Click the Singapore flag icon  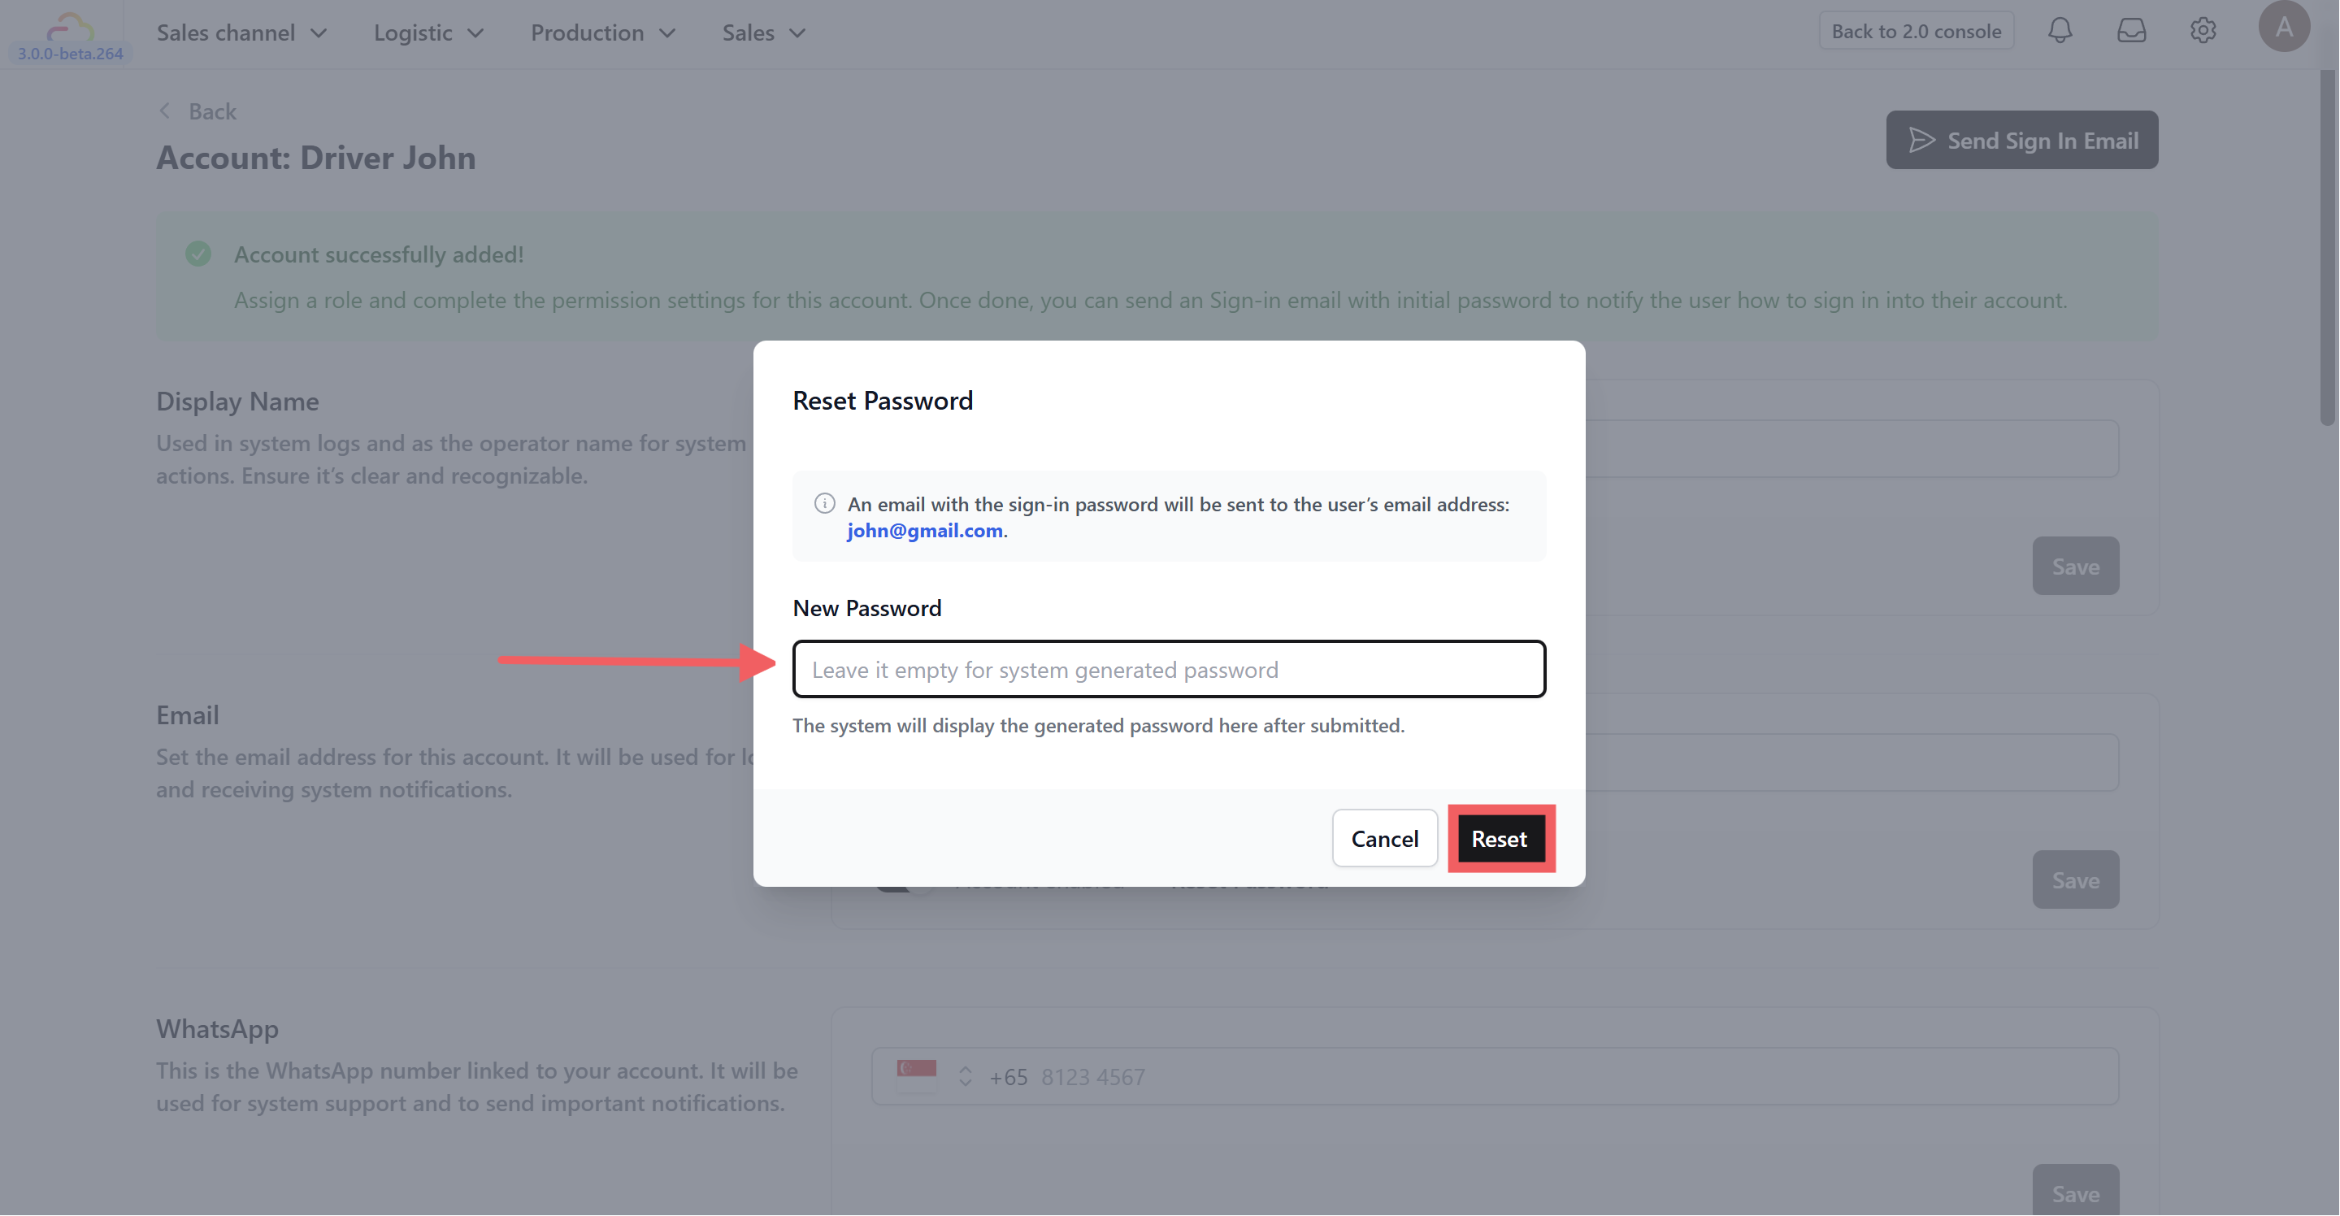[916, 1075]
